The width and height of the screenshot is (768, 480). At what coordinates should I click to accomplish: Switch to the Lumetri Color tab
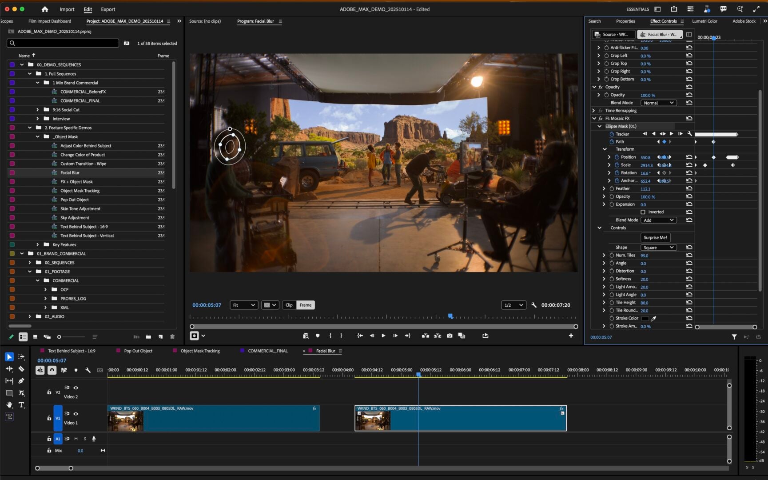(x=705, y=21)
